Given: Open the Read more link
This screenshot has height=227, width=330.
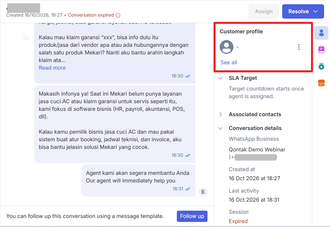Looking at the screenshot, I should coord(52,68).
